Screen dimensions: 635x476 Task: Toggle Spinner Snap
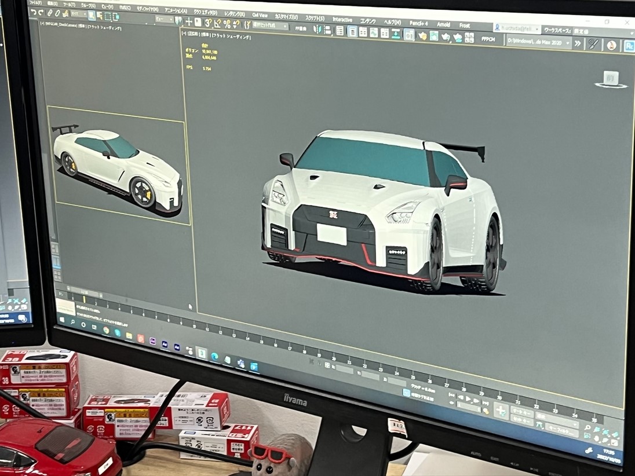tap(236, 25)
